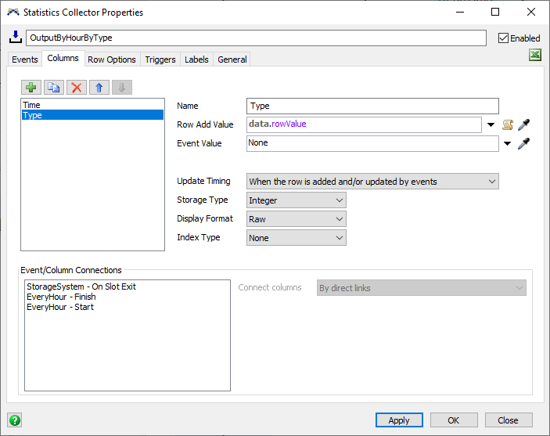Viewport: 550px width, 436px height.
Task: Open the green help question mark icon
Action: (14, 420)
